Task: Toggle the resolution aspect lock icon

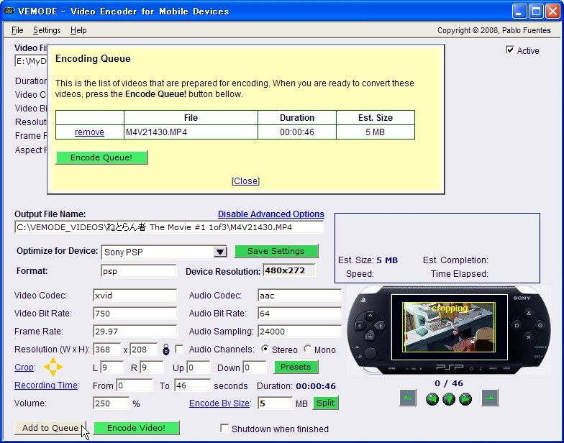Action: 165,350
